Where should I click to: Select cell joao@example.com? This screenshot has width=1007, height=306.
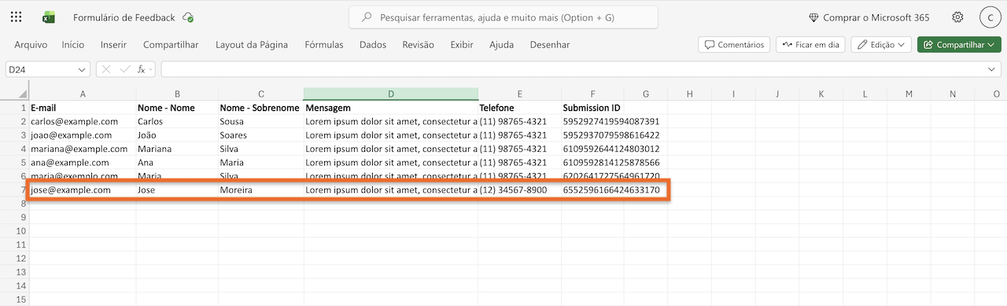click(82, 135)
